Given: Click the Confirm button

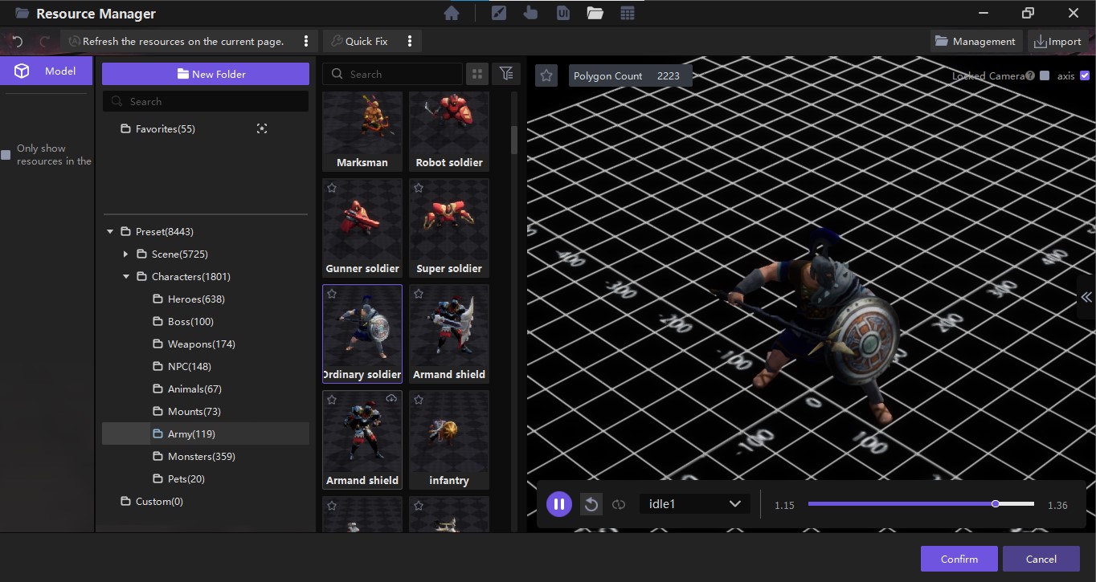Looking at the screenshot, I should (959, 559).
